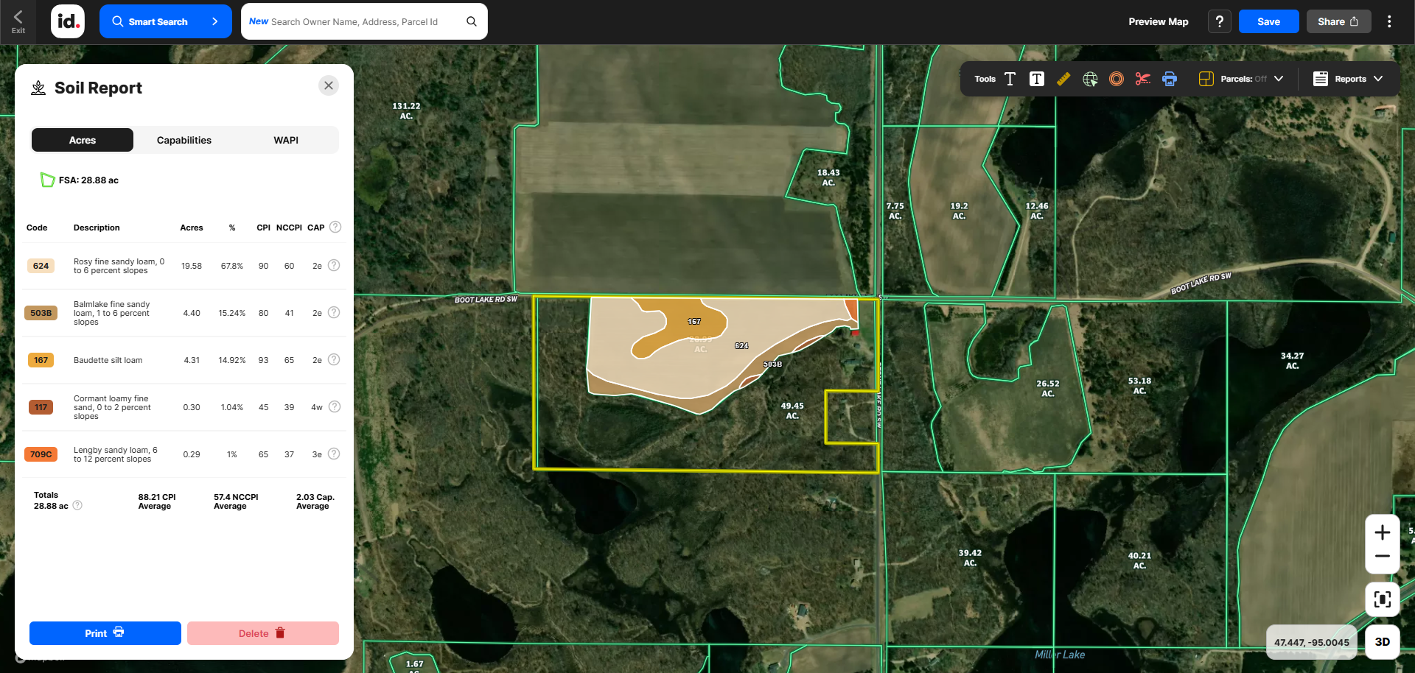Select the globe map selection tool

pyautogui.click(x=1091, y=79)
